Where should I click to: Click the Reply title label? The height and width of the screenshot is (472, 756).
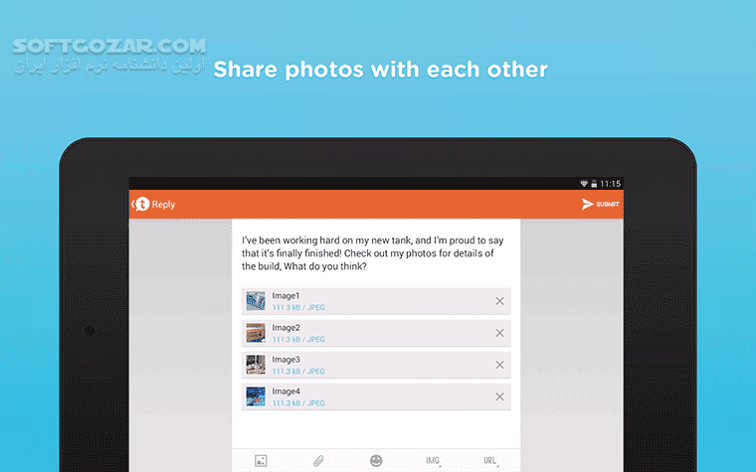163,205
